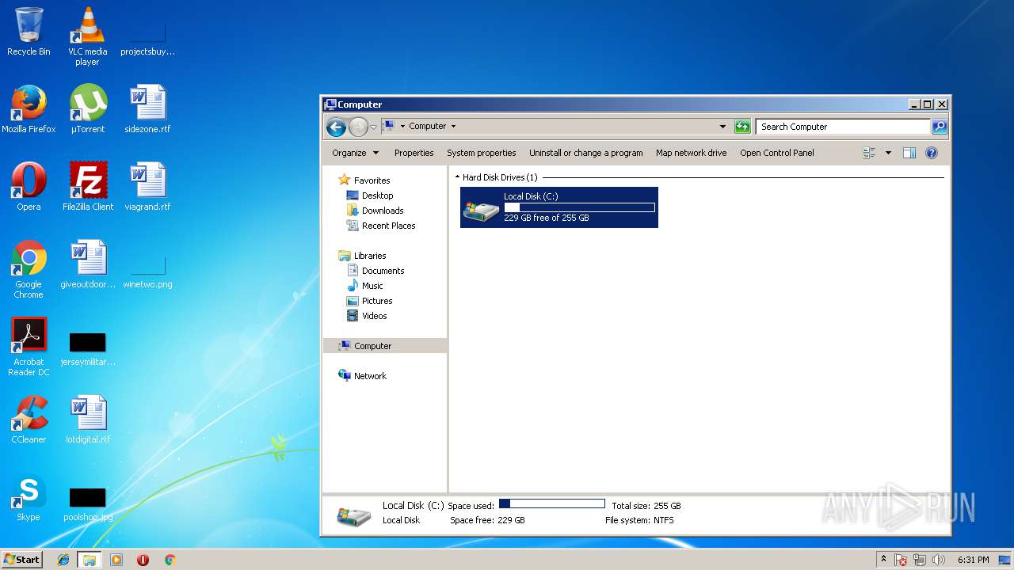Open Windows Media Player from taskbar
This screenshot has height=570, width=1014.
pyautogui.click(x=116, y=560)
